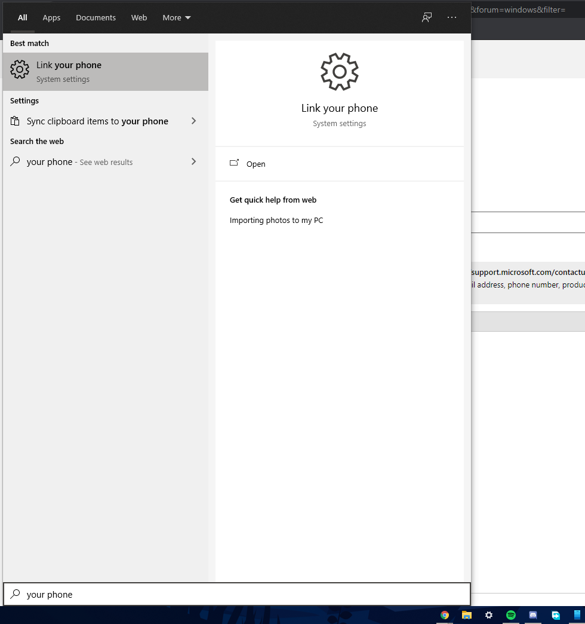Click the Best match heading text
585x624 pixels.
(29, 44)
